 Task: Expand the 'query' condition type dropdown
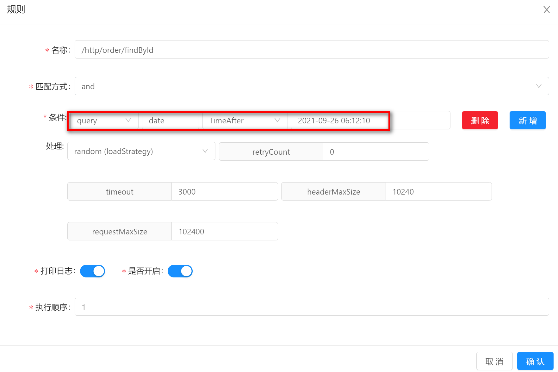(x=103, y=121)
